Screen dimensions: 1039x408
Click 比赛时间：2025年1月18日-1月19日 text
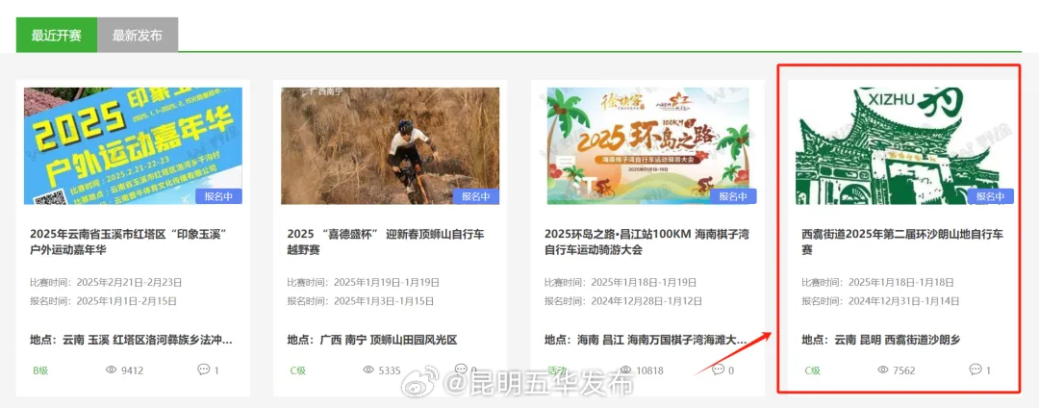click(621, 282)
